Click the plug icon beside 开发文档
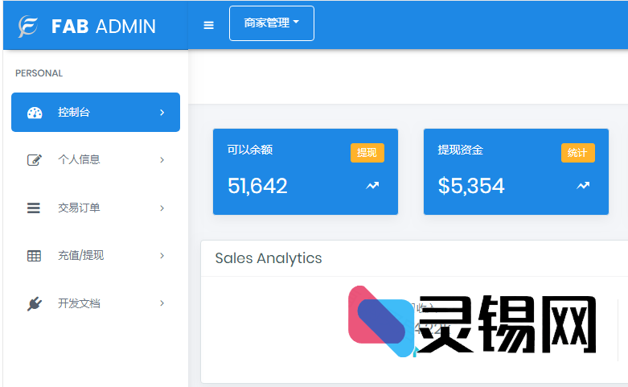The image size is (628, 387). 34,304
